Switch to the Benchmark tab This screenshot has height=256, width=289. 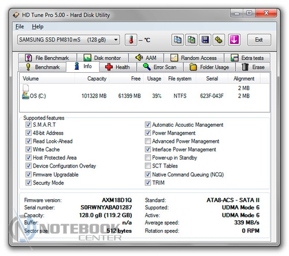point(42,67)
